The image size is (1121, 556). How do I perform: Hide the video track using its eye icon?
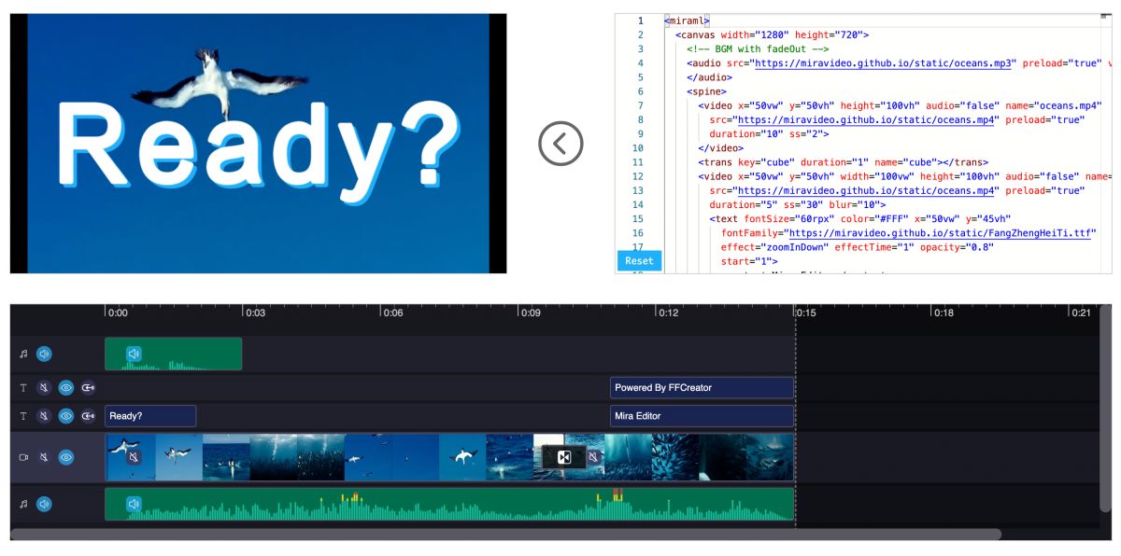point(66,457)
